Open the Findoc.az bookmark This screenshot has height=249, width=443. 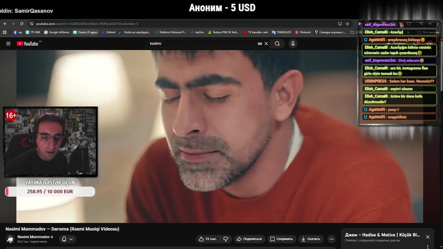click(134, 32)
